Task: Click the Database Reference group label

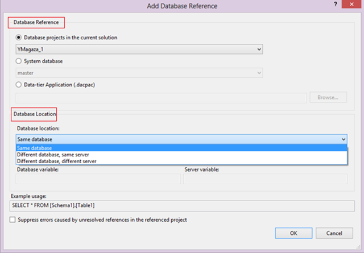Action: point(36,22)
